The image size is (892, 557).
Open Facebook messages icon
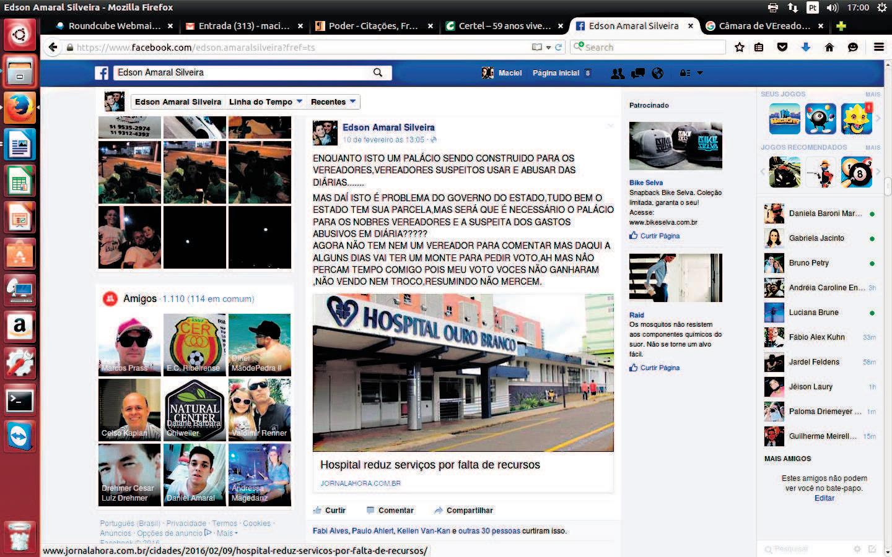point(637,73)
